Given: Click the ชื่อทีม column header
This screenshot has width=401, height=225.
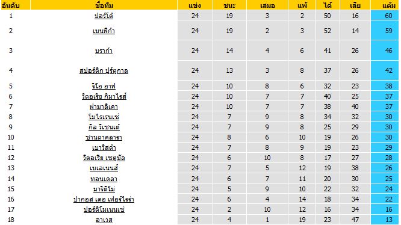Looking at the screenshot, I should tap(104, 5).
